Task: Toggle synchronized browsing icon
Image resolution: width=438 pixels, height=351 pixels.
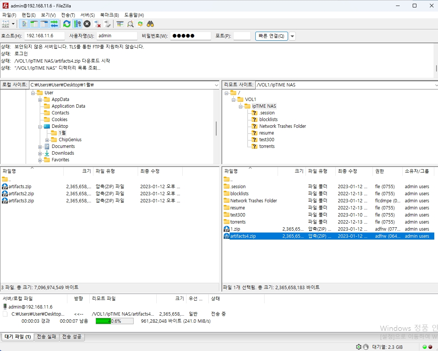Action: pyautogui.click(x=140, y=24)
